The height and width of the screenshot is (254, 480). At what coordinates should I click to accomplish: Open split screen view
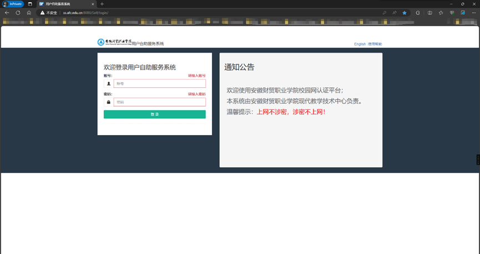tap(430, 13)
